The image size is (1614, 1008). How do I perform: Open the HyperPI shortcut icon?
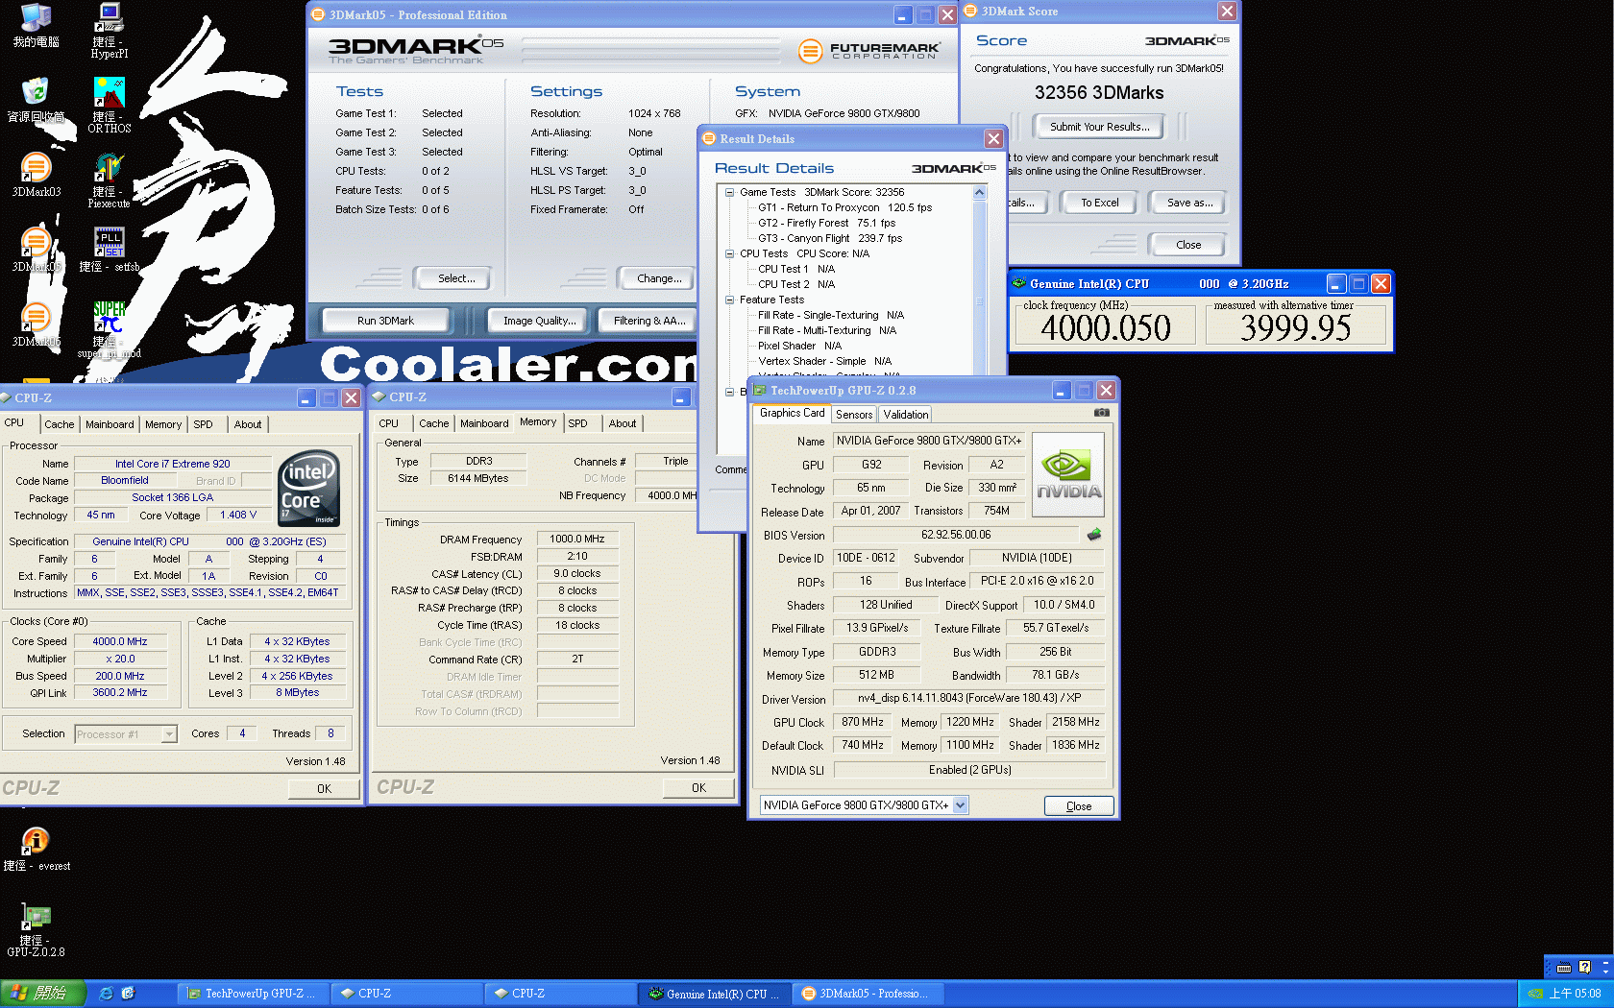click(110, 29)
